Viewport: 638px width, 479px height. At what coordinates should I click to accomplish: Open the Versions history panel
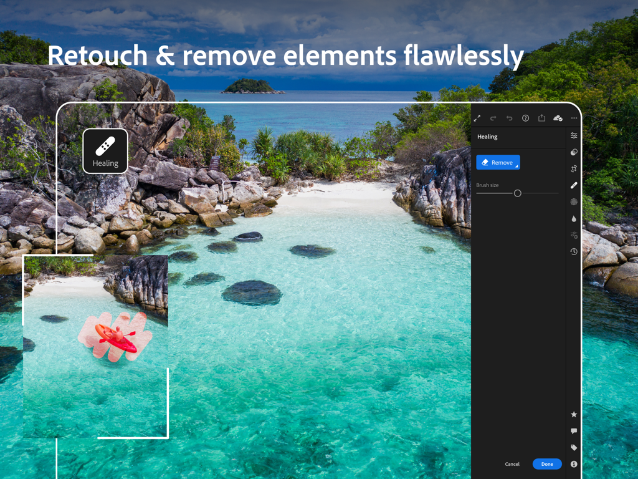573,252
